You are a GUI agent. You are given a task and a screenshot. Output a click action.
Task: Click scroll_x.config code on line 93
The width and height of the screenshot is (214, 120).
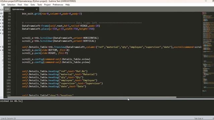point(56,59)
